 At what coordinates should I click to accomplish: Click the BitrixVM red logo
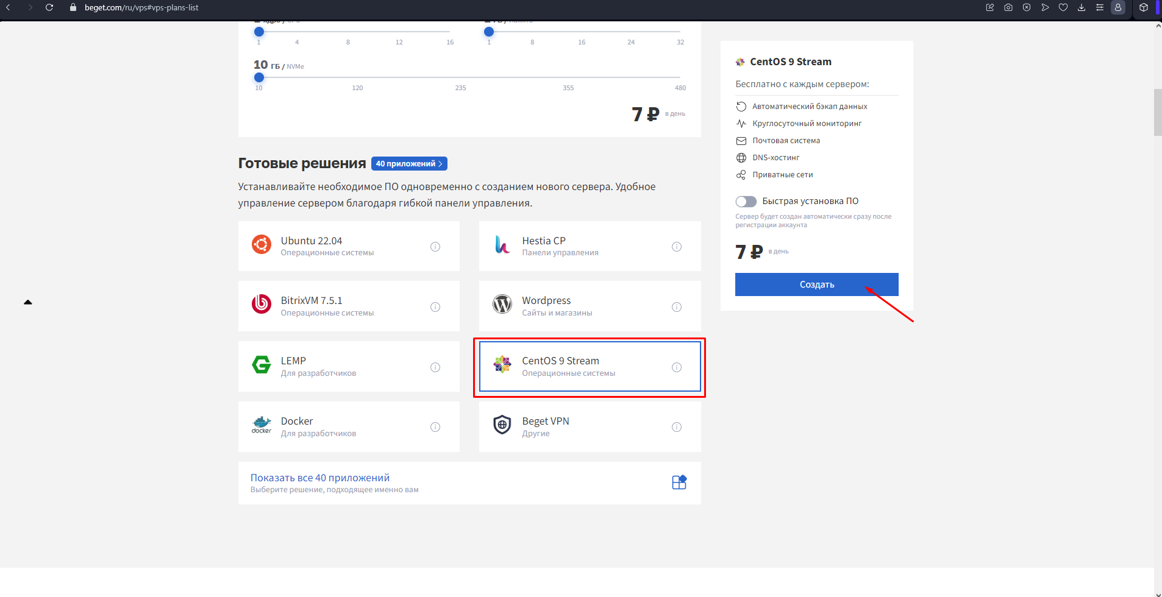point(262,304)
